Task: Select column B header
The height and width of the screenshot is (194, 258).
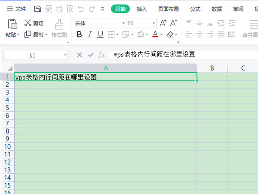Action: point(212,68)
